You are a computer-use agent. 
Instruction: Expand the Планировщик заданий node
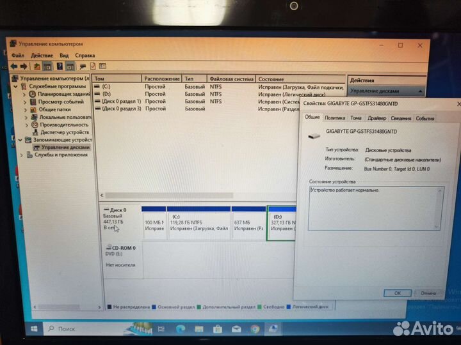(x=25, y=95)
